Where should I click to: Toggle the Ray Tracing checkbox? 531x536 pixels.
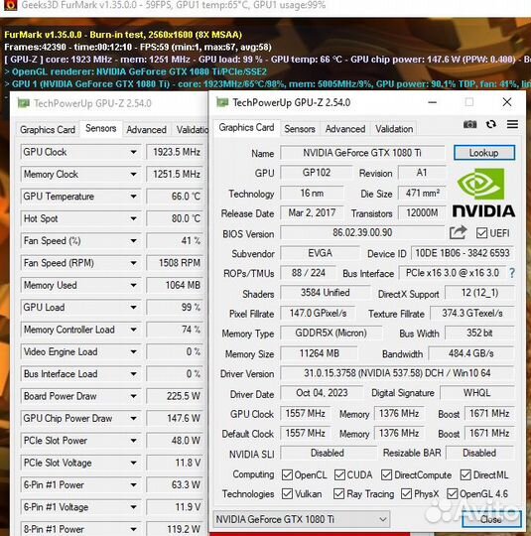point(338,493)
